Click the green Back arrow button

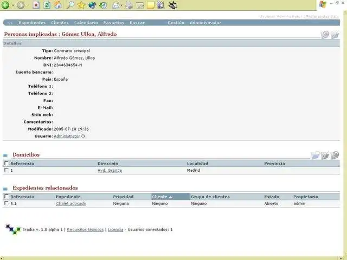(5, 5)
